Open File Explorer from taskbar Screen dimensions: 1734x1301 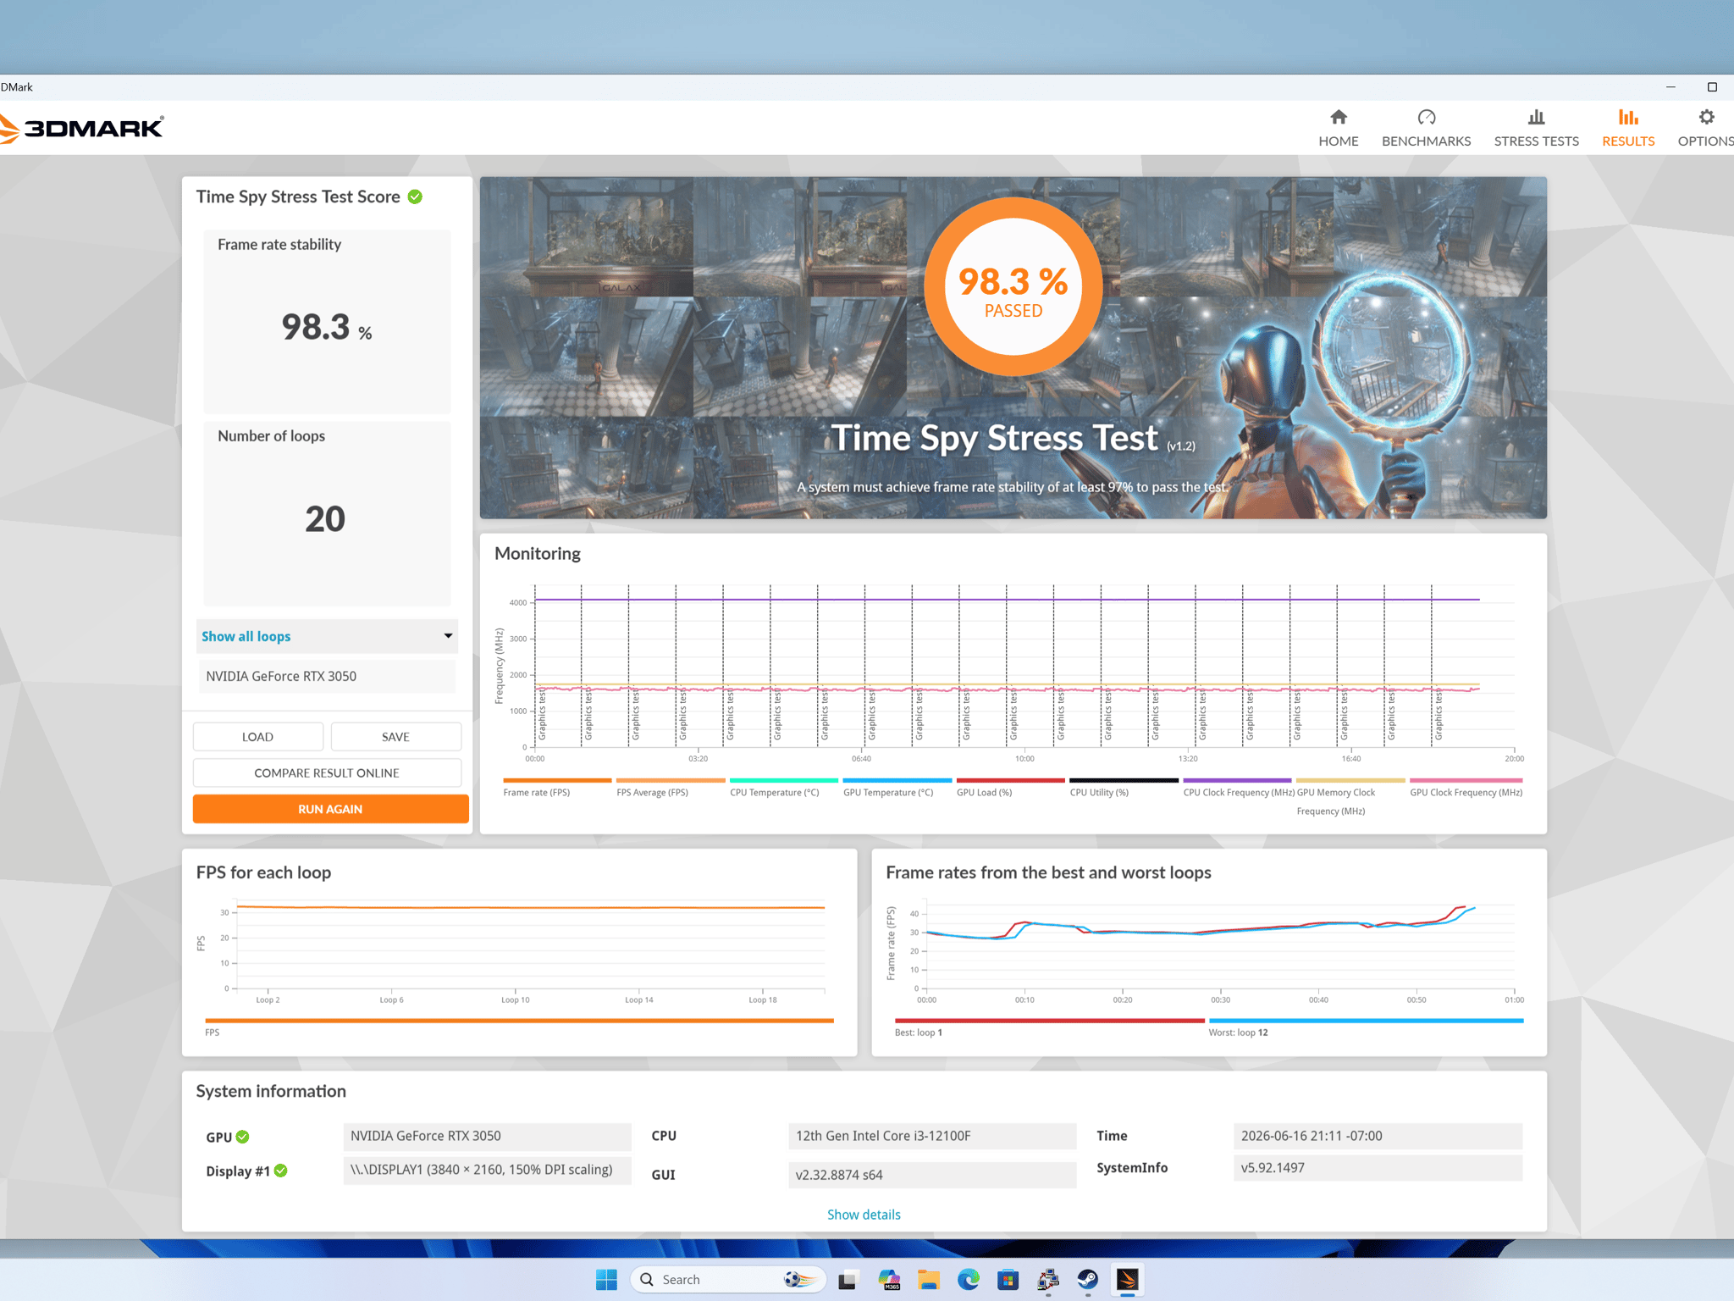[928, 1280]
